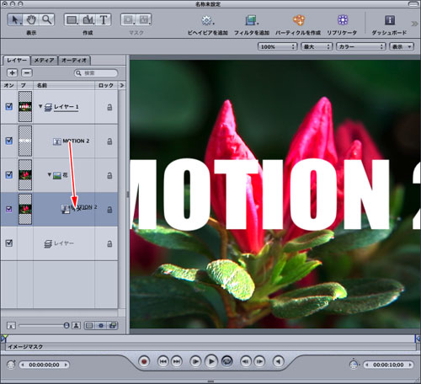
Task: Select the Rectangle Mask tool
Action: pos(129,20)
